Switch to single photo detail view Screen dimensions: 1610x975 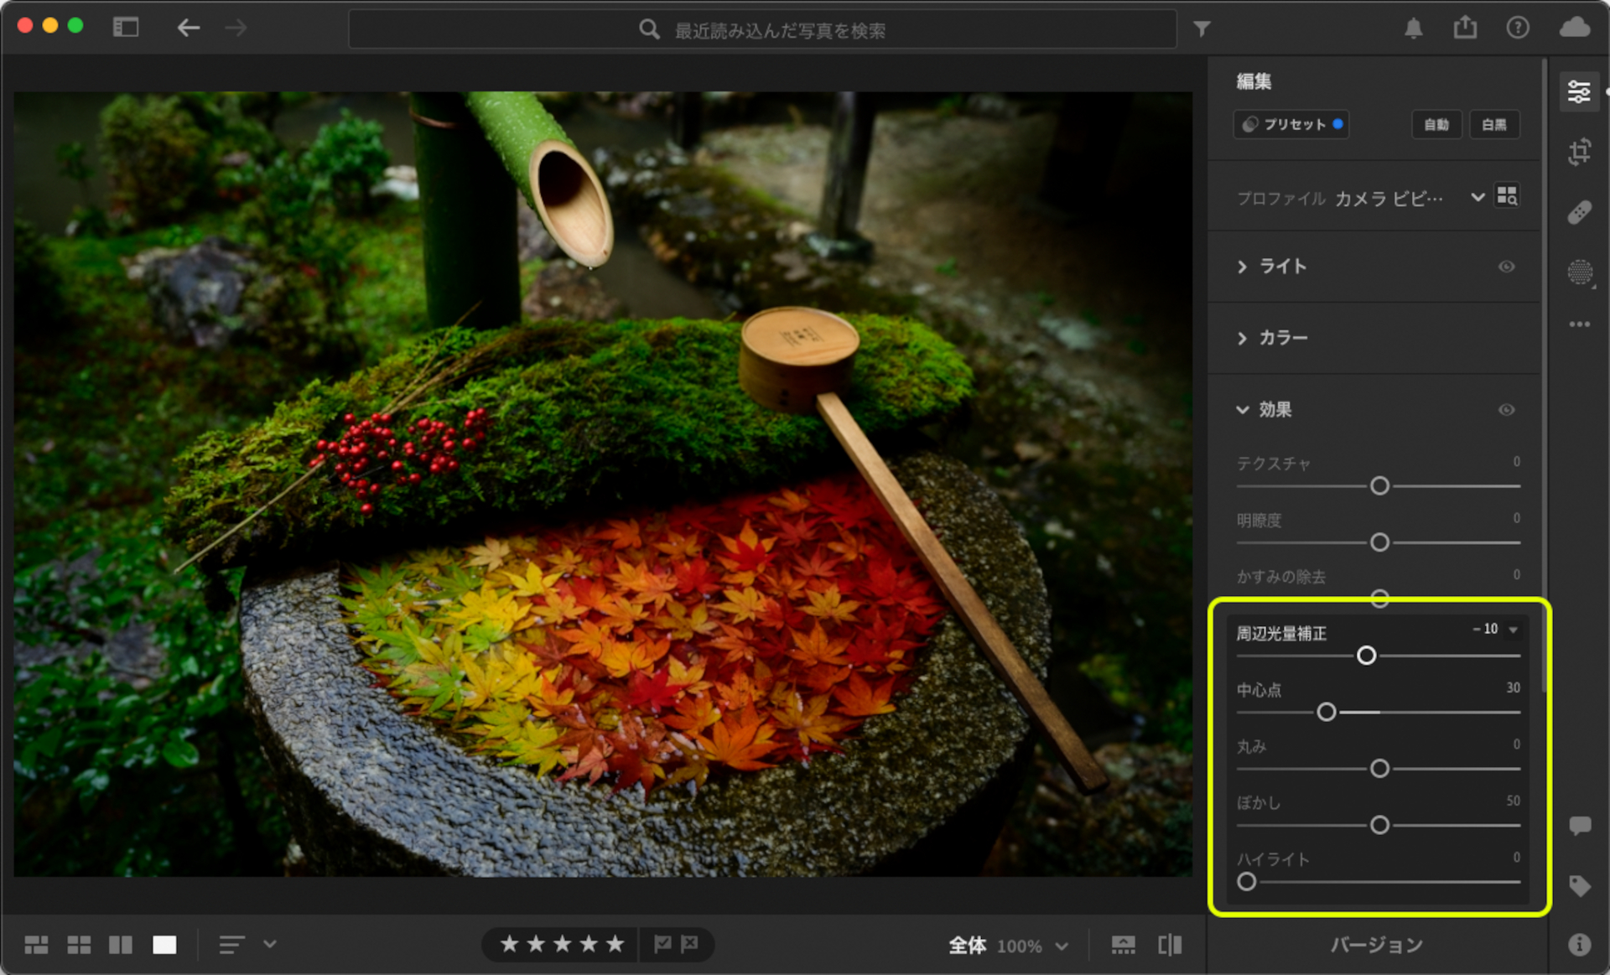tap(164, 946)
